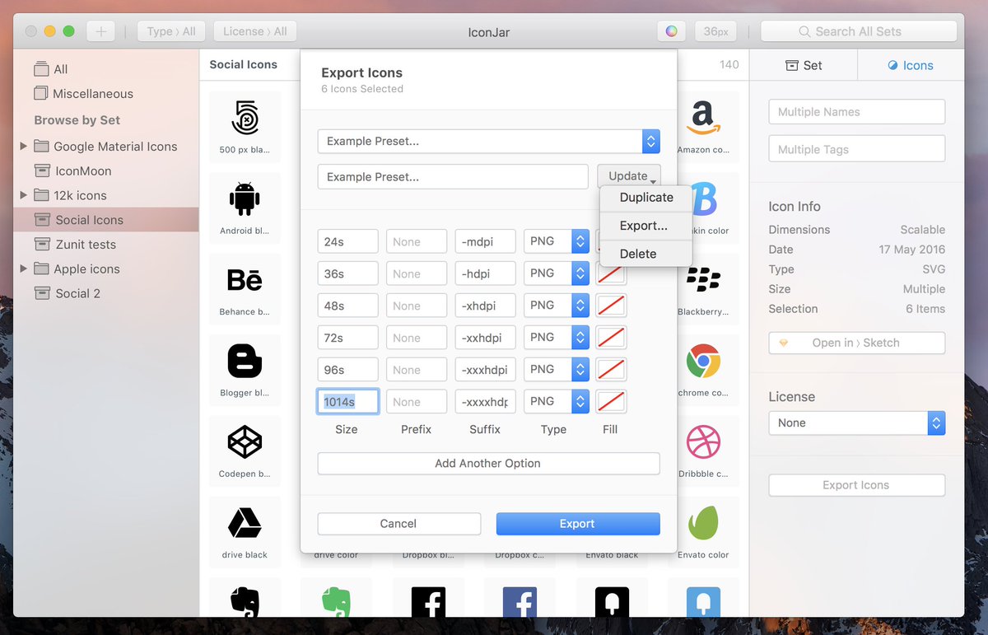Select the chrome color icon
Image resolution: width=988 pixels, height=635 pixels.
tap(703, 361)
